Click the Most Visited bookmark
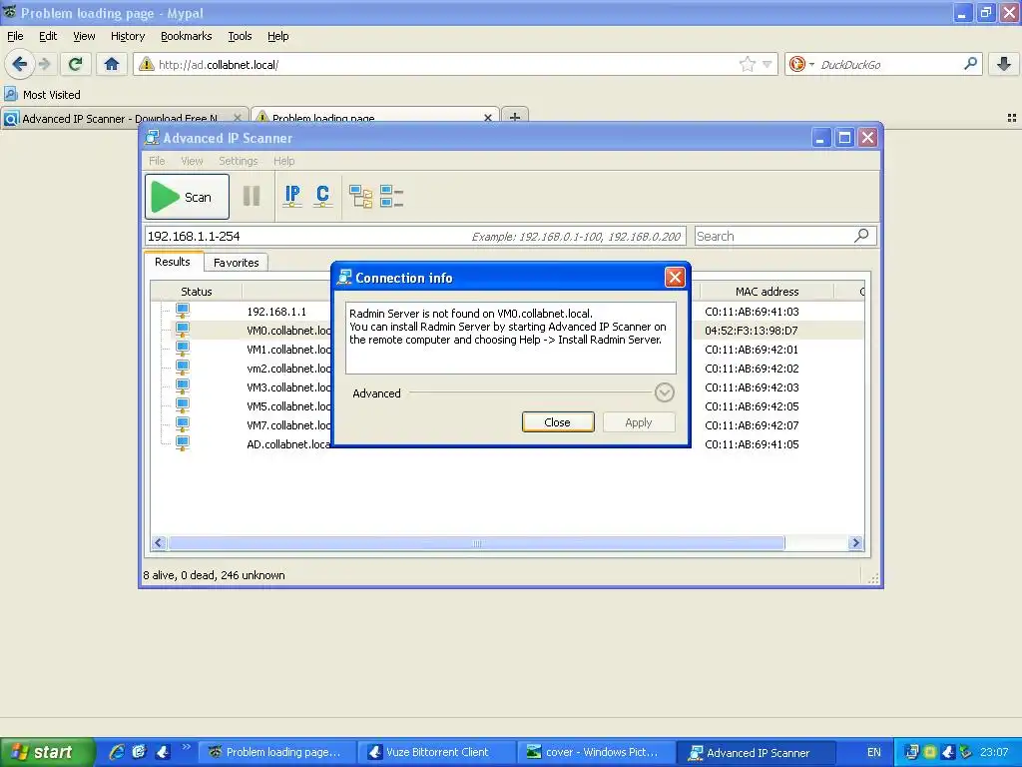The height and width of the screenshot is (767, 1022). [43, 95]
